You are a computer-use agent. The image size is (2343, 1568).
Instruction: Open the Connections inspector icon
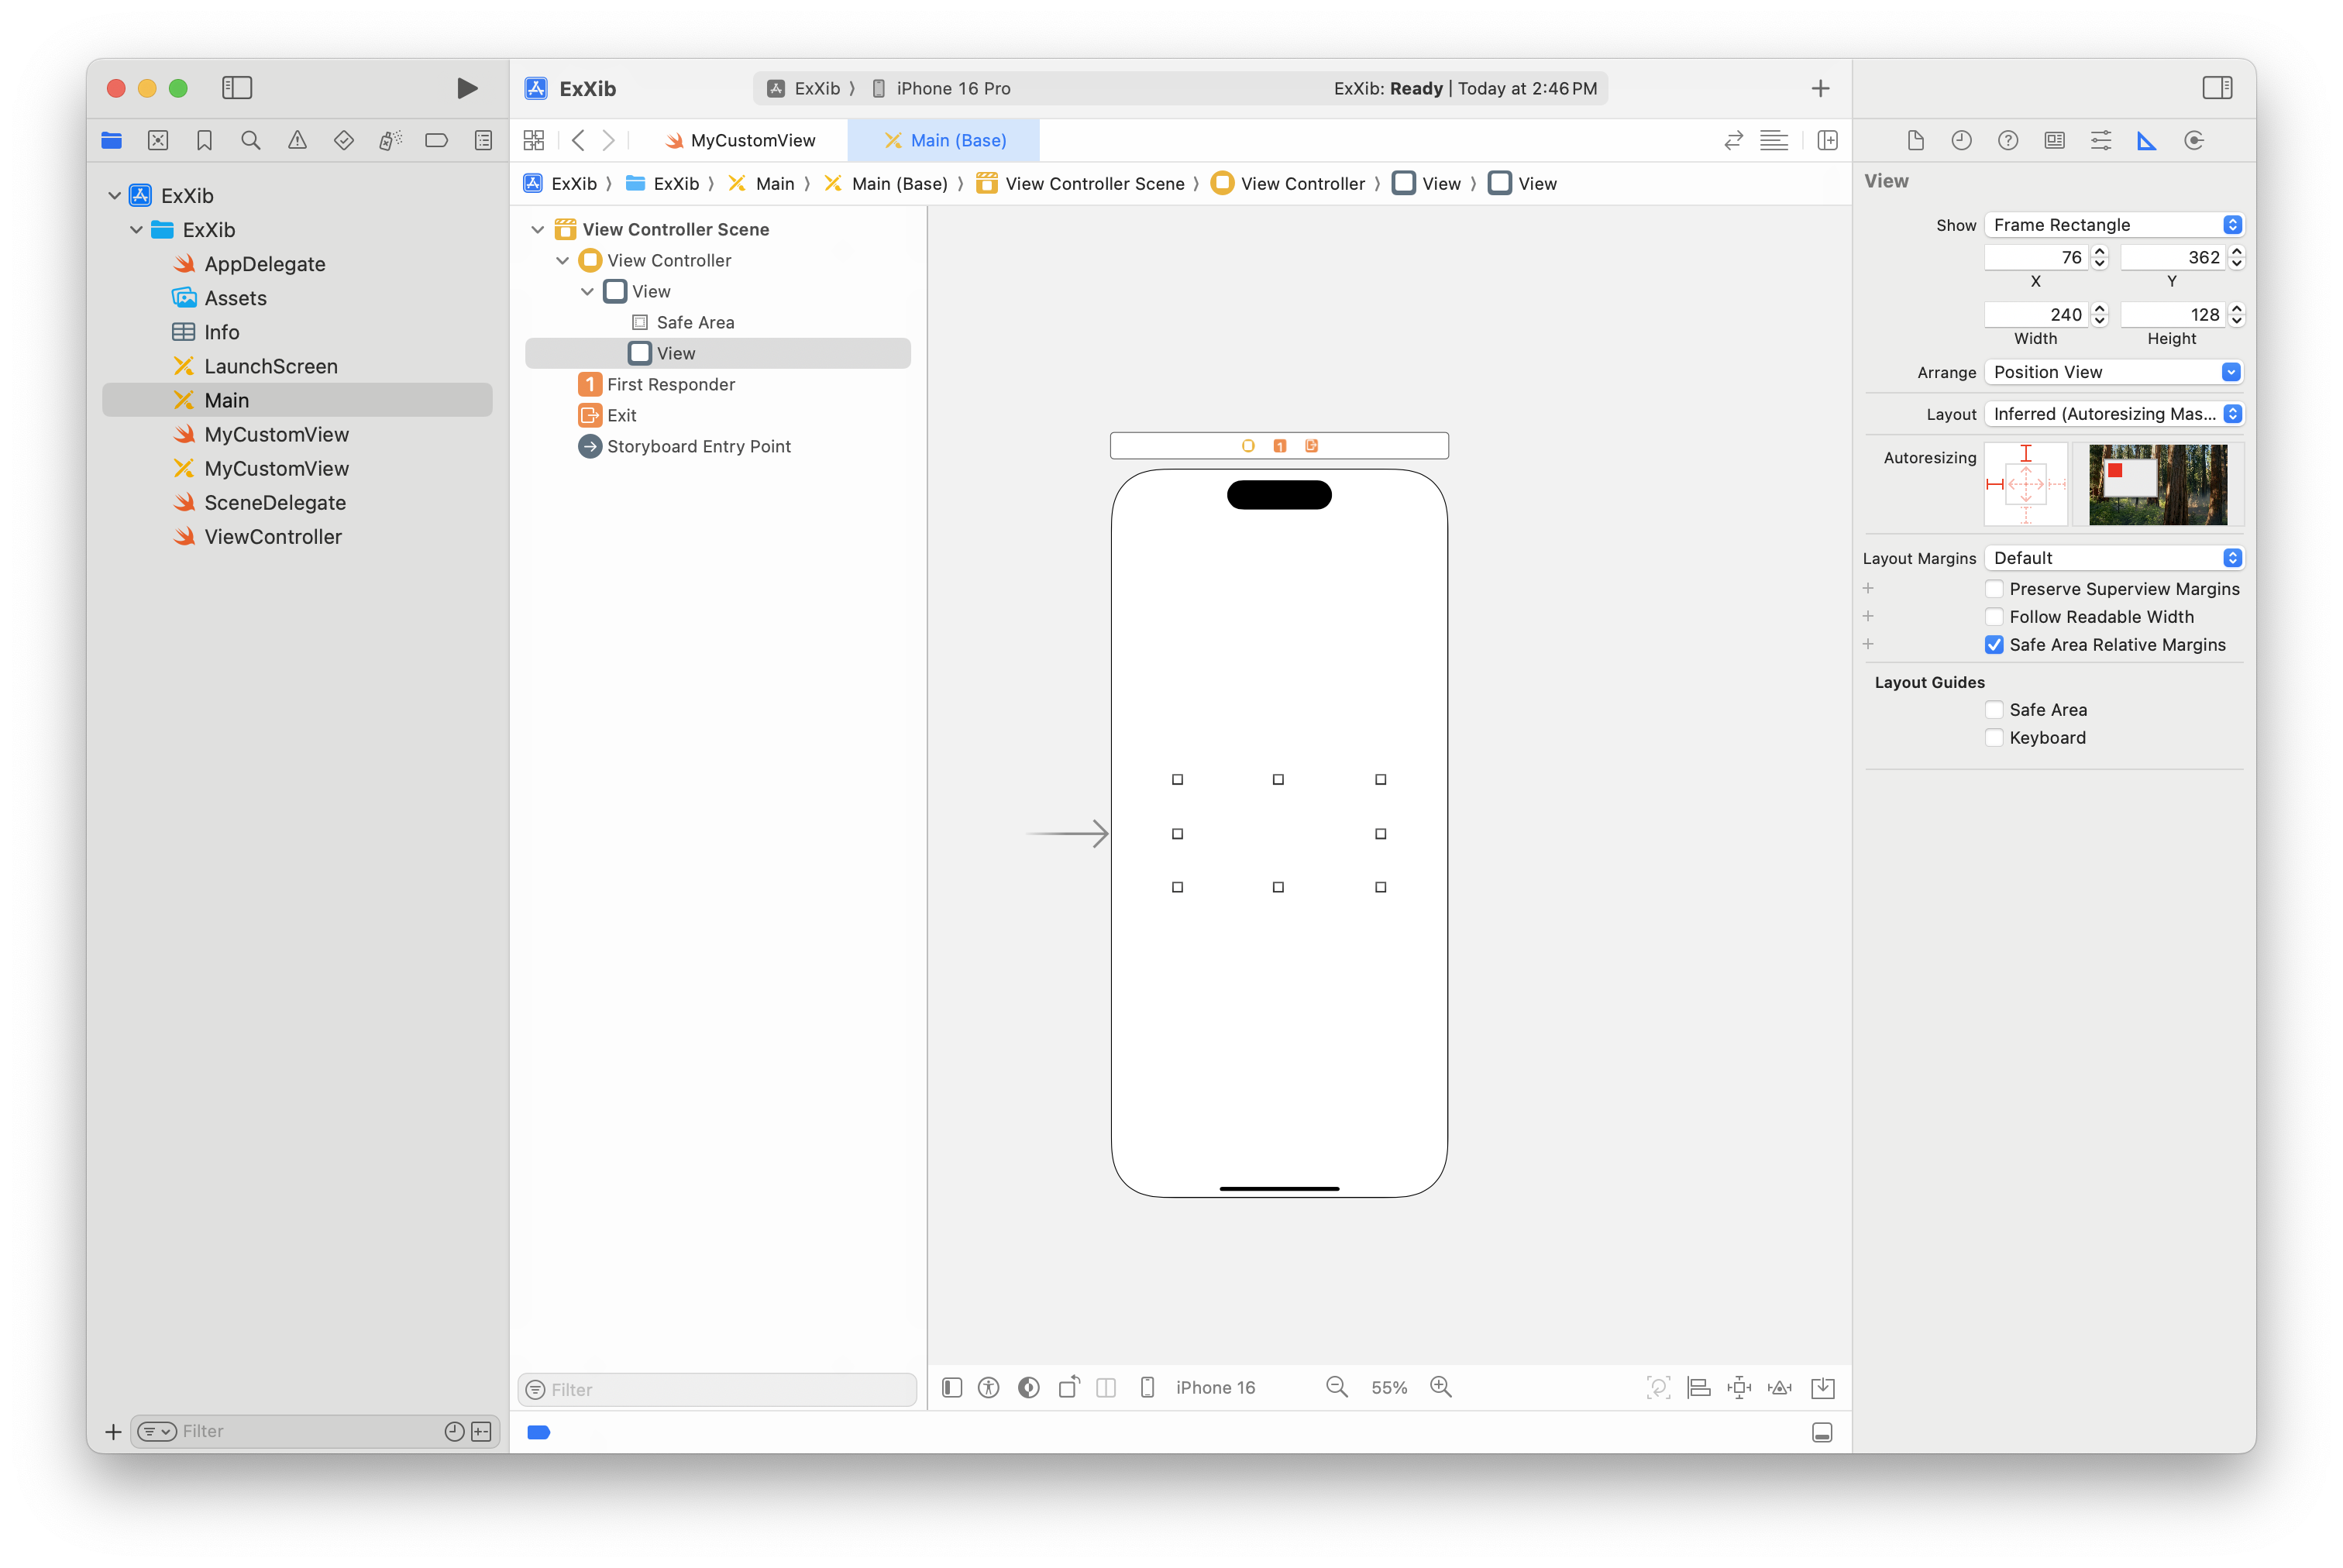pyautogui.click(x=2194, y=141)
